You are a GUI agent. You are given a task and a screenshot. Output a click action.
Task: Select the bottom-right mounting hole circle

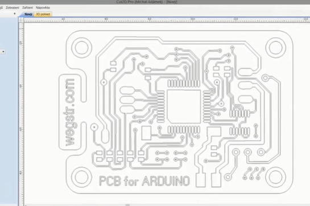[276, 177]
